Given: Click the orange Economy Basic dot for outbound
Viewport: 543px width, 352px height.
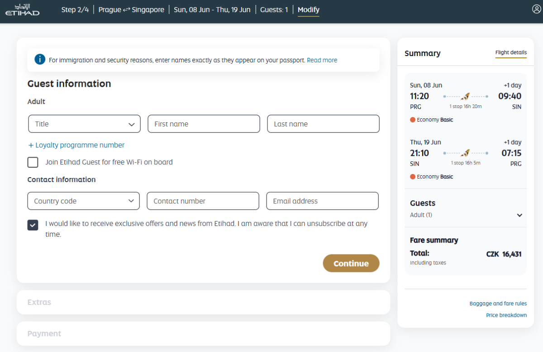Looking at the screenshot, I should pyautogui.click(x=413, y=120).
